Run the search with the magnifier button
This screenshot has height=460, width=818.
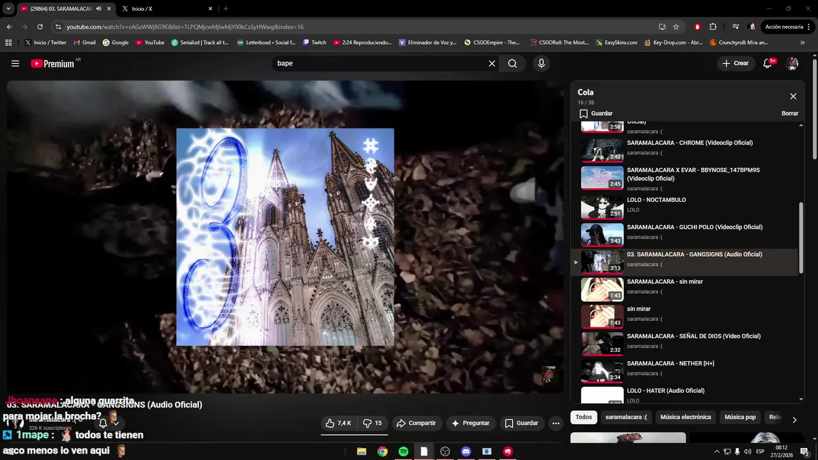(513, 63)
